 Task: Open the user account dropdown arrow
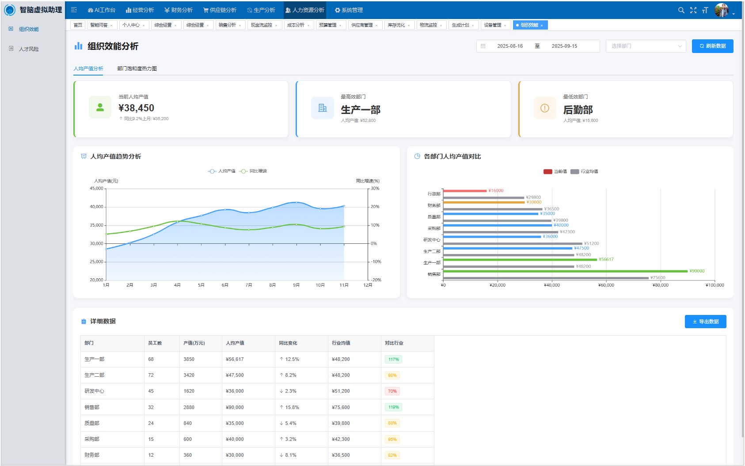(x=734, y=14)
